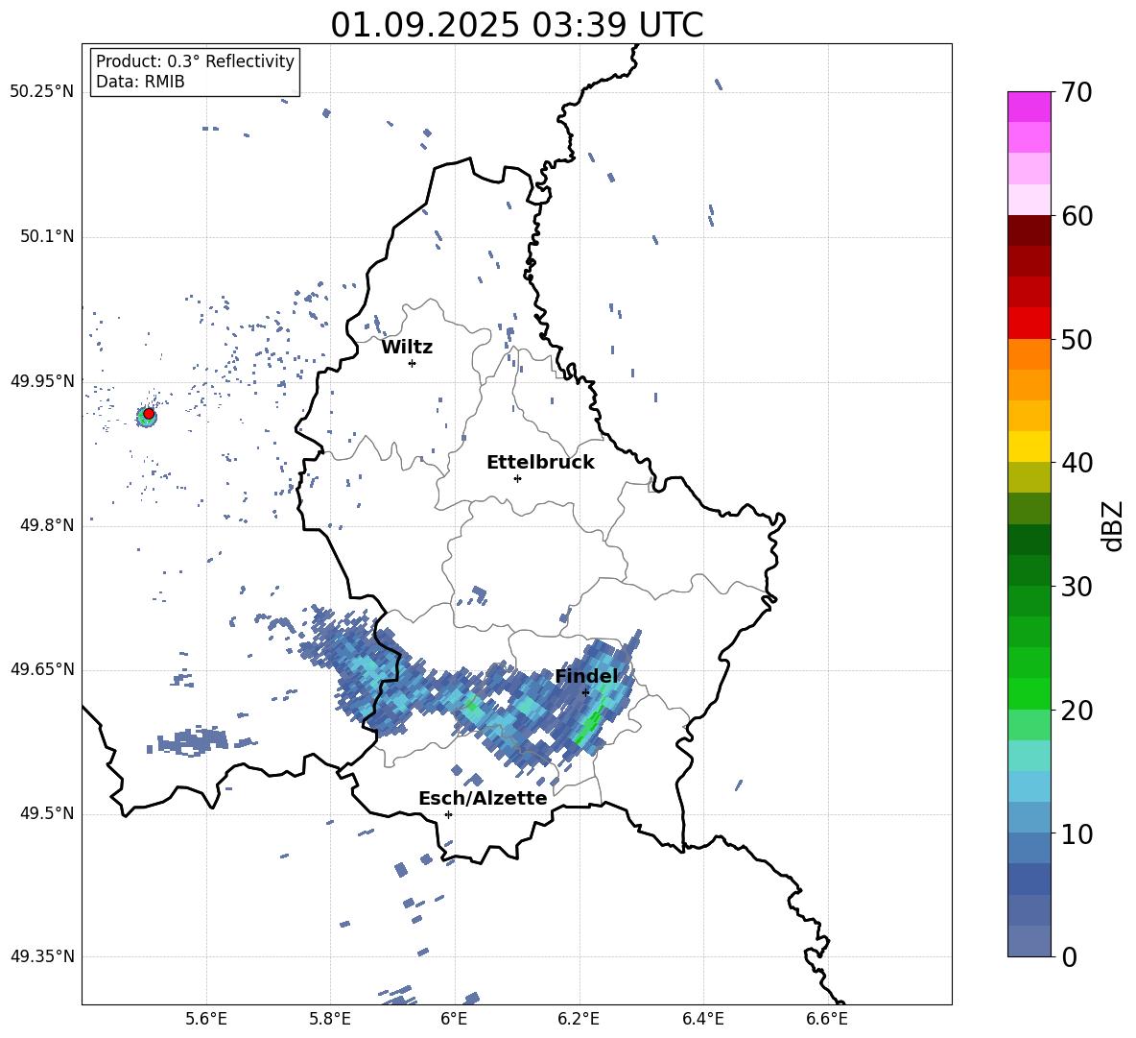Click the Esch/Alzette station cross marker
The width and height of the screenshot is (1136, 1038).
(x=448, y=814)
